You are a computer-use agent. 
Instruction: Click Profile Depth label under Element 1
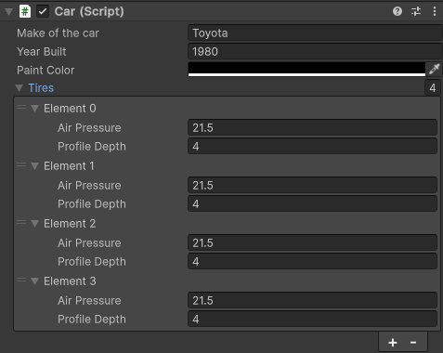(92, 204)
